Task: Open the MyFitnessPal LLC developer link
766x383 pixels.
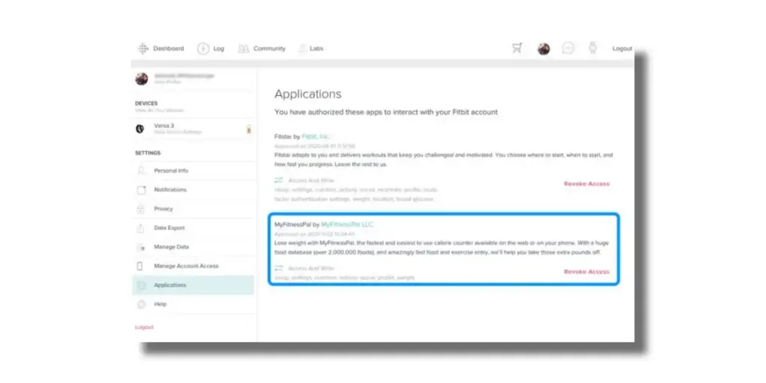Action: pos(347,224)
